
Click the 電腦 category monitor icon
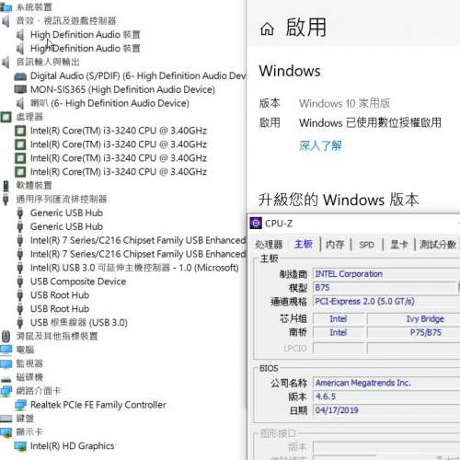pos(6,350)
